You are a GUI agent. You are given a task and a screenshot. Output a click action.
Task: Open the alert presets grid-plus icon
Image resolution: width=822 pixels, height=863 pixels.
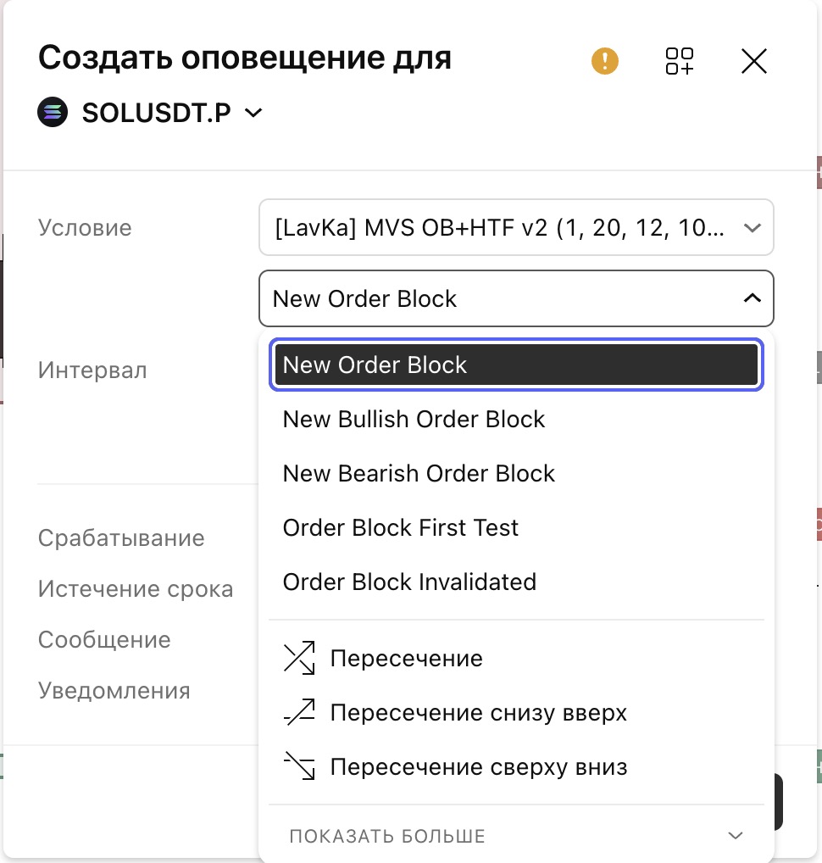click(680, 60)
